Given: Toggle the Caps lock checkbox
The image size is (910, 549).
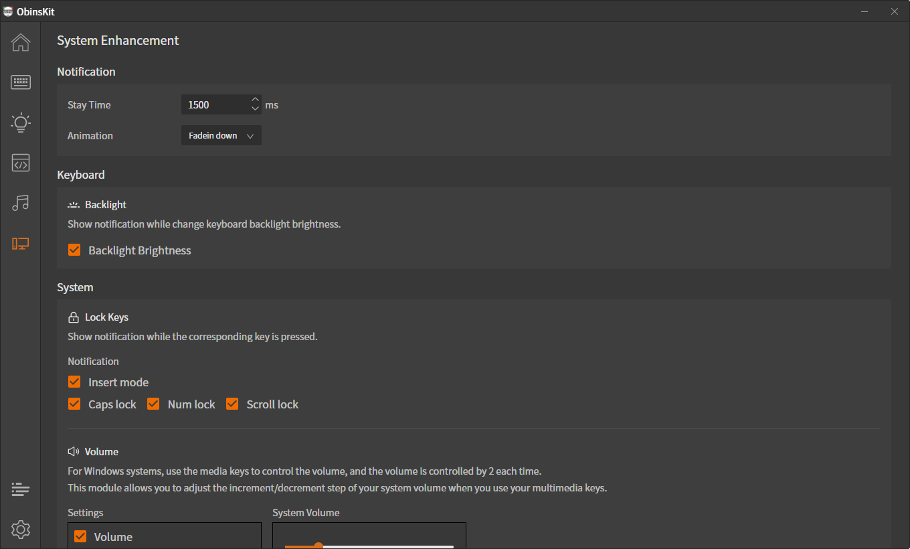Looking at the screenshot, I should (74, 404).
